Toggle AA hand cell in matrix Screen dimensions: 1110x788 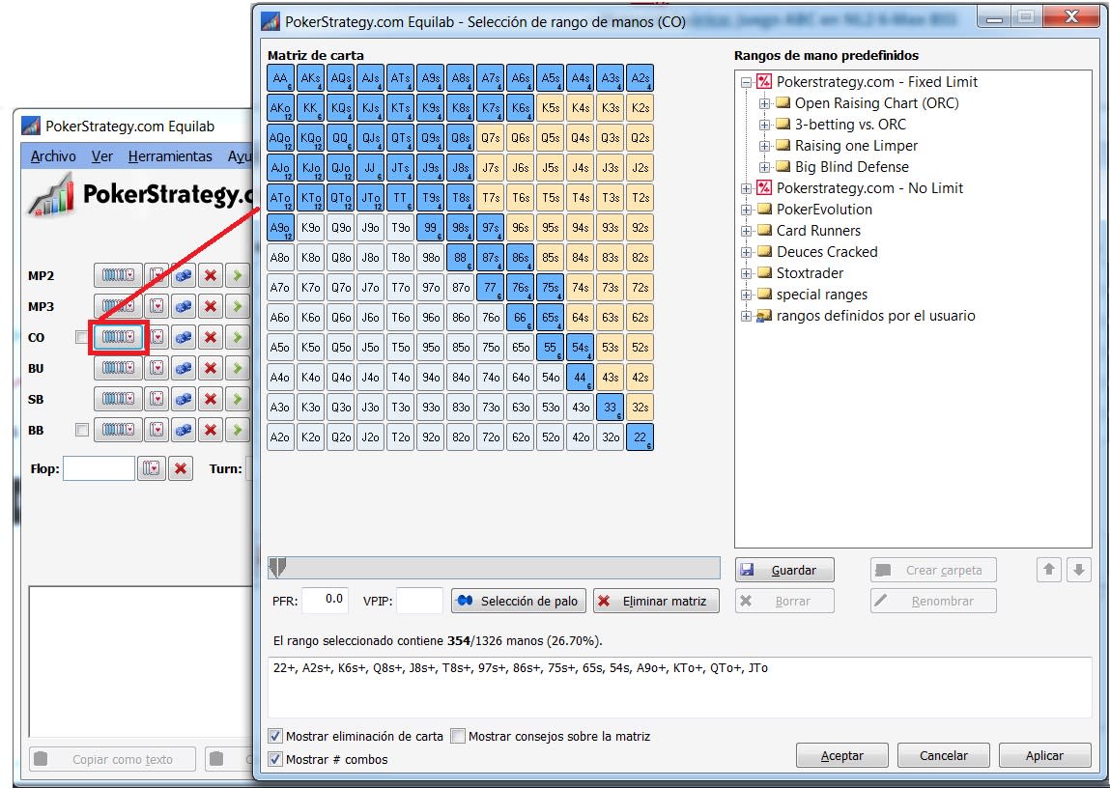280,78
